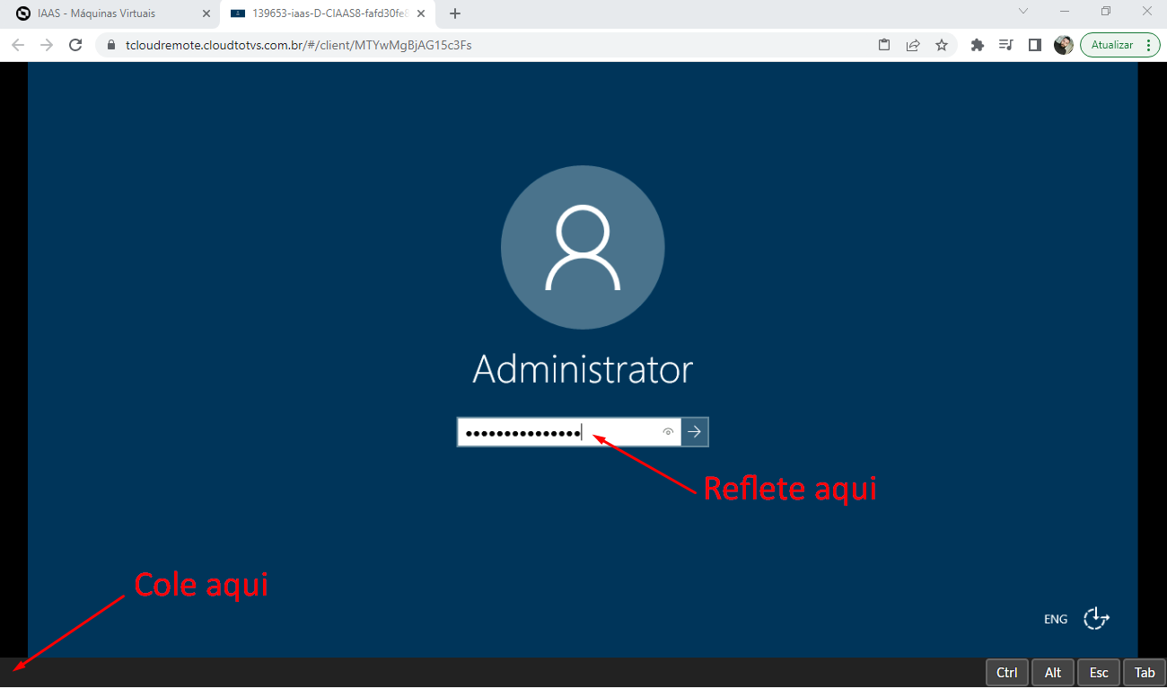Select the 139653-iaas-D-CIAAS8 browser tab
Image resolution: width=1167 pixels, height=689 pixels.
(329, 13)
